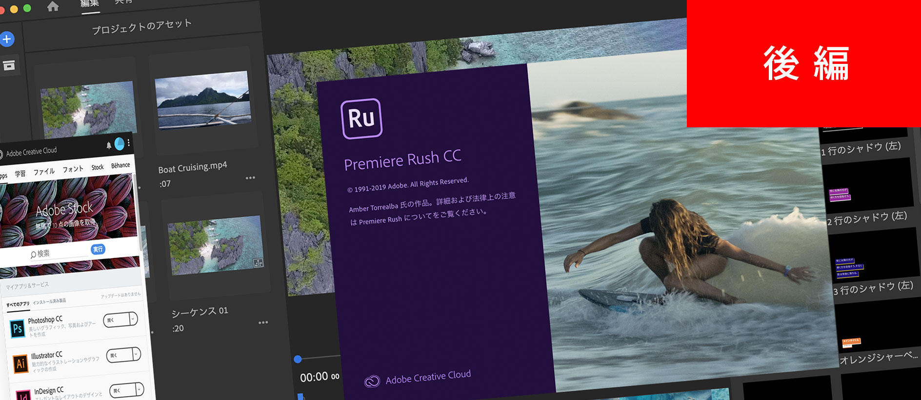Click the プロジェクトのアセット heading
Screen dimensions: 921x400
point(142,27)
